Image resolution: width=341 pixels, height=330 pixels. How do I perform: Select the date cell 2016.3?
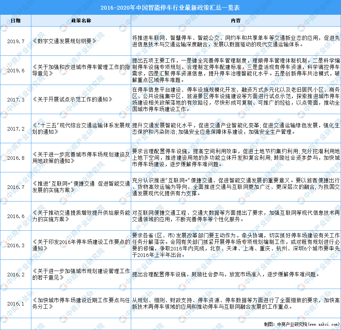click(x=15, y=245)
